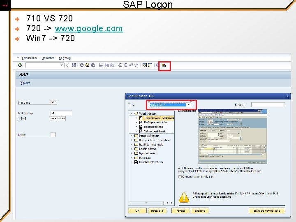This screenshot has height=222, width=296.
Task: Open the Customize Local Layout icon
Action: pos(164,65)
